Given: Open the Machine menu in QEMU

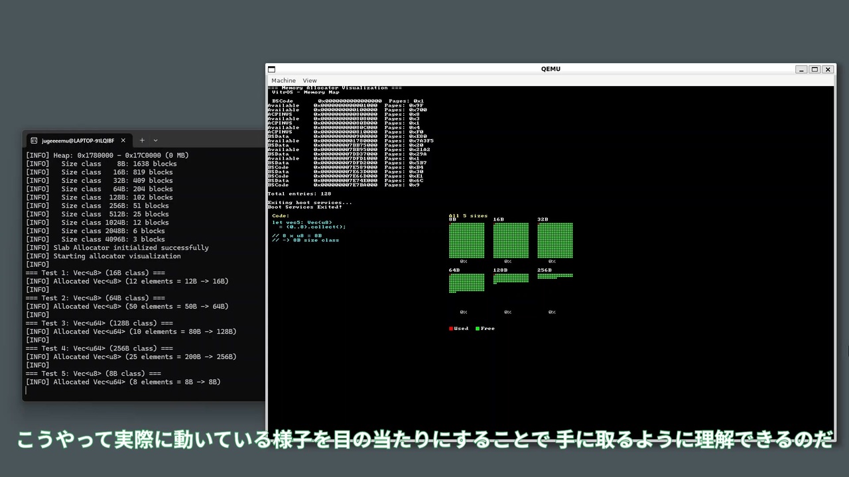Looking at the screenshot, I should tap(283, 81).
